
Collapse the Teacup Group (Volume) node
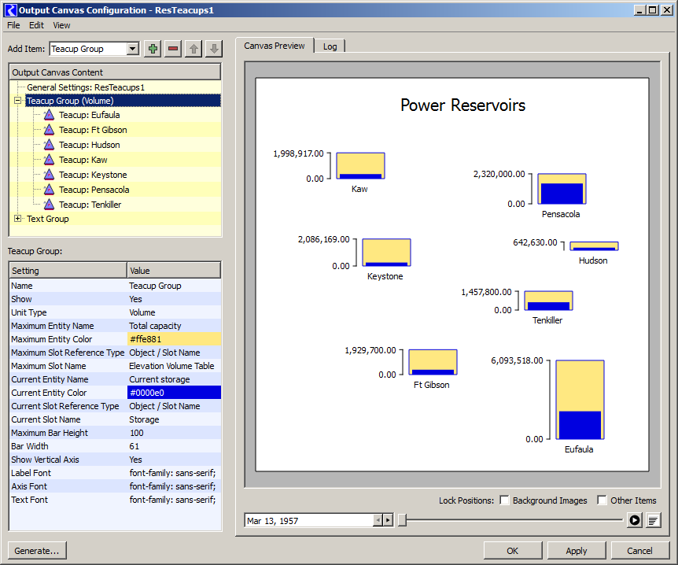(18, 101)
